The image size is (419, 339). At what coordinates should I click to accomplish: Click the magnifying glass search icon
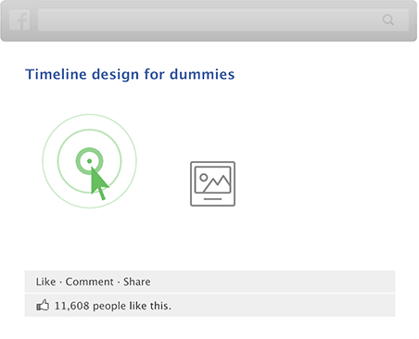tap(388, 20)
